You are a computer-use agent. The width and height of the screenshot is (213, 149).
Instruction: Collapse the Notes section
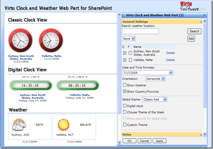pyautogui.click(x=201, y=135)
